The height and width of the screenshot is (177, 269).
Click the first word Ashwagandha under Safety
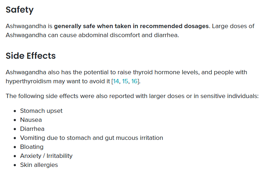pos(26,26)
